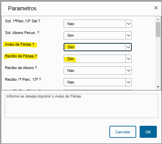Click the Sim value of Sol. Abono Pecun.
This screenshot has width=162, height=144.
point(71,35)
